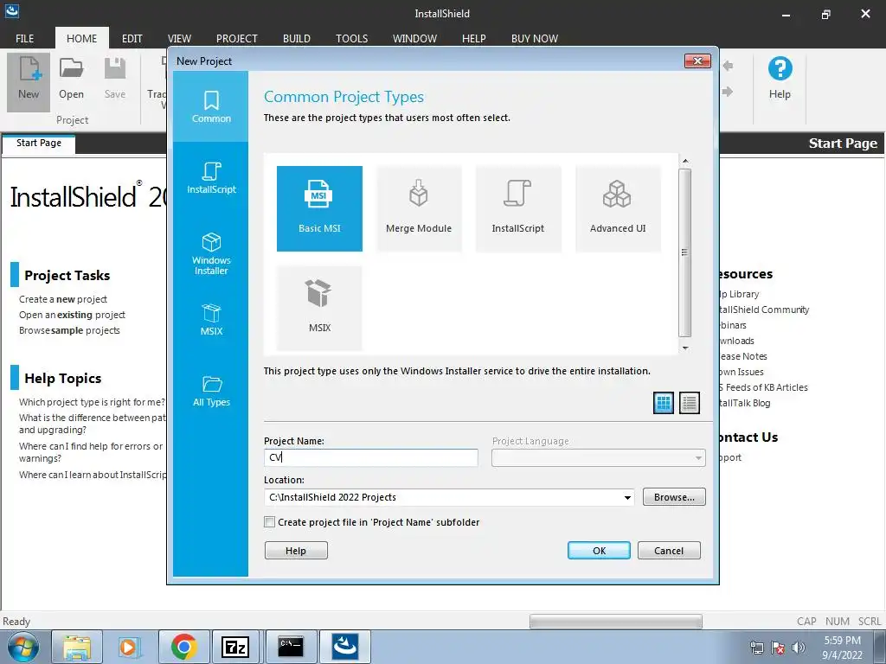
Task: Click scroll-down arrow of project types list
Action: (x=685, y=348)
